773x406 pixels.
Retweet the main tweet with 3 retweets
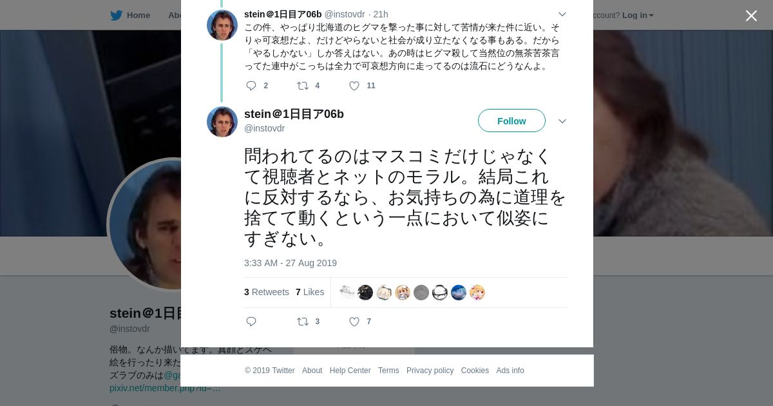click(302, 322)
